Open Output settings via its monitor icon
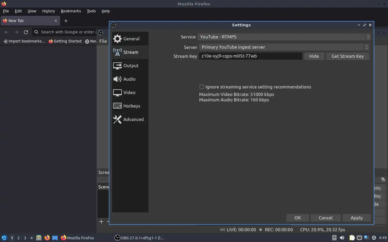The image size is (388, 242). (x=117, y=66)
